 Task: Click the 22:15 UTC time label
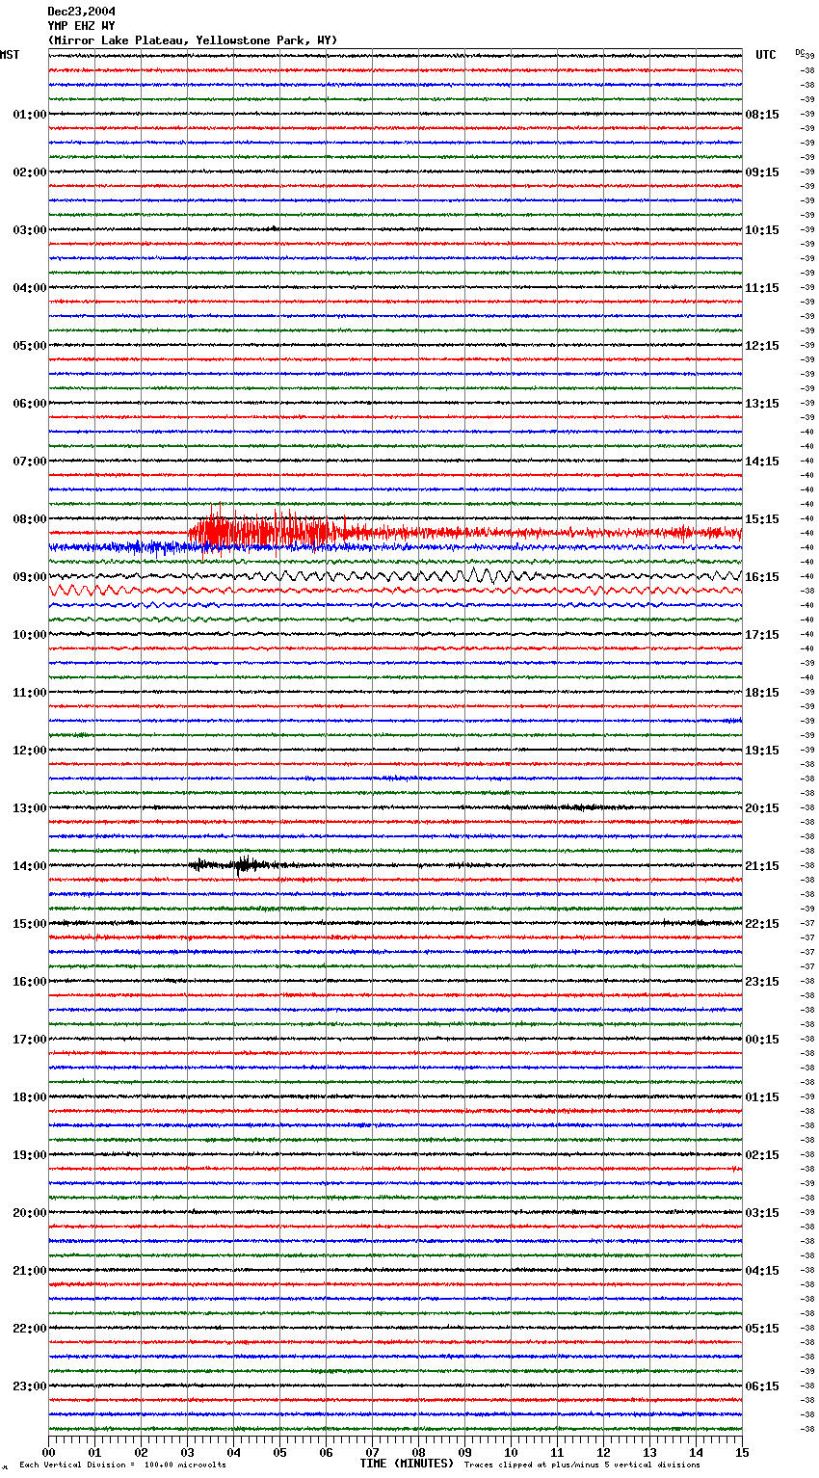pyautogui.click(x=762, y=924)
